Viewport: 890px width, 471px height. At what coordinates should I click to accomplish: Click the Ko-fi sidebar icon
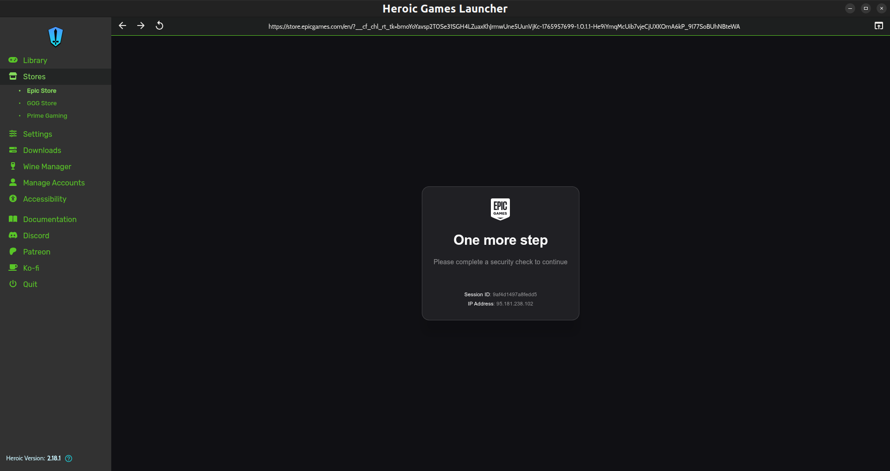13,268
